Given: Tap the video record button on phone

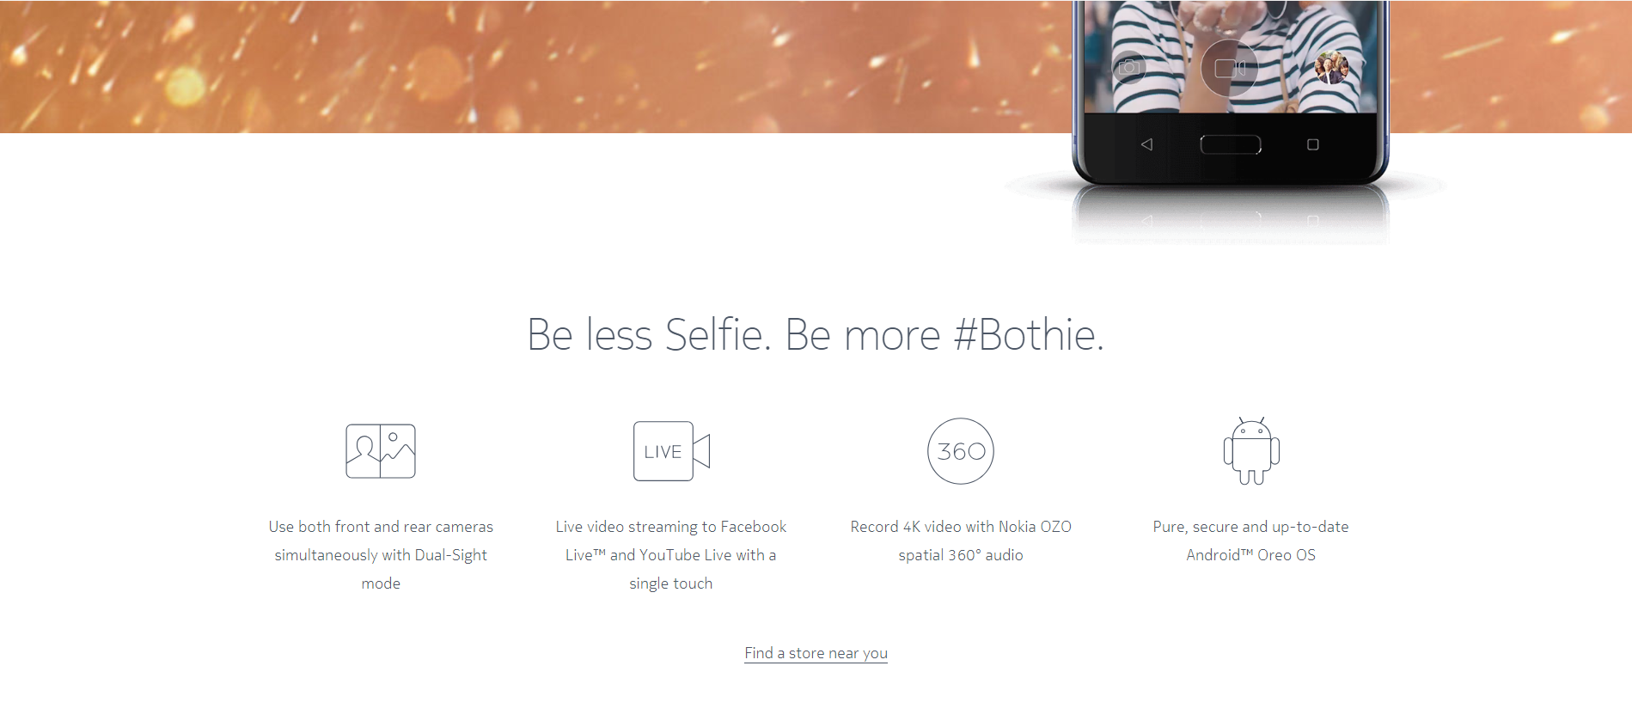Looking at the screenshot, I should (x=1230, y=68).
